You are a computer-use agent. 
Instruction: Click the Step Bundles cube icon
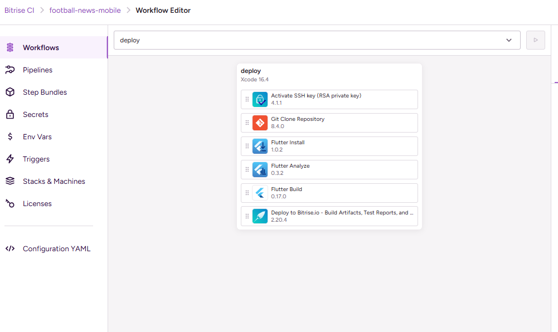pyautogui.click(x=10, y=92)
